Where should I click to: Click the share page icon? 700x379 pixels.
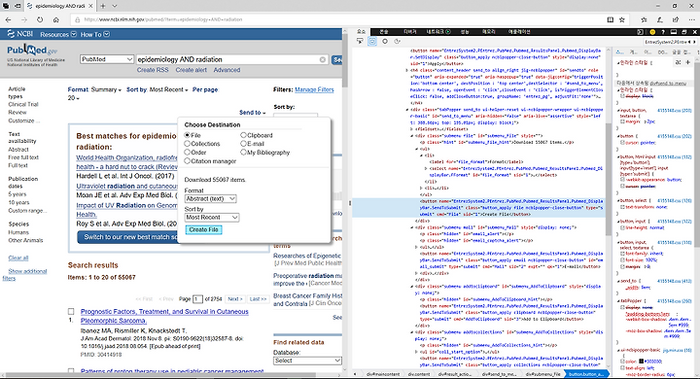(x=676, y=19)
